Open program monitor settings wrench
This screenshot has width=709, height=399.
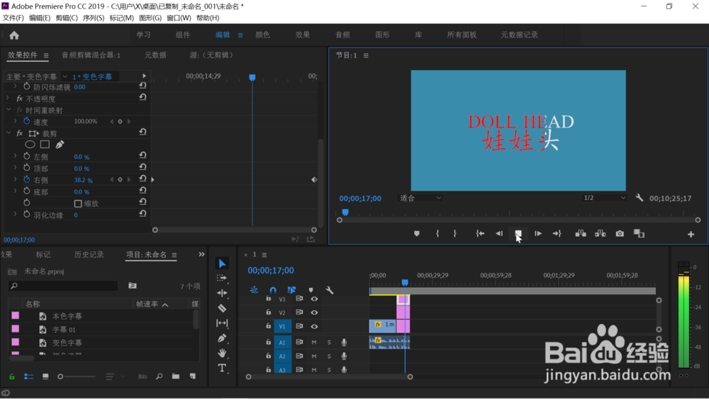pos(639,198)
